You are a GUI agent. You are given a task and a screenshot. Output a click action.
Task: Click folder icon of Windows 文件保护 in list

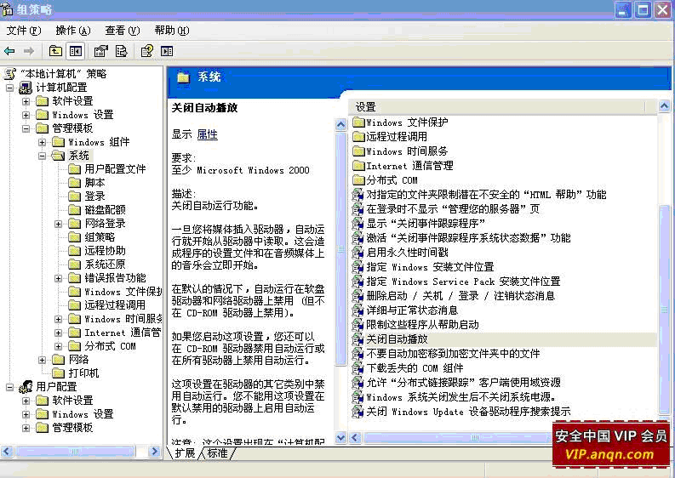[x=358, y=122]
